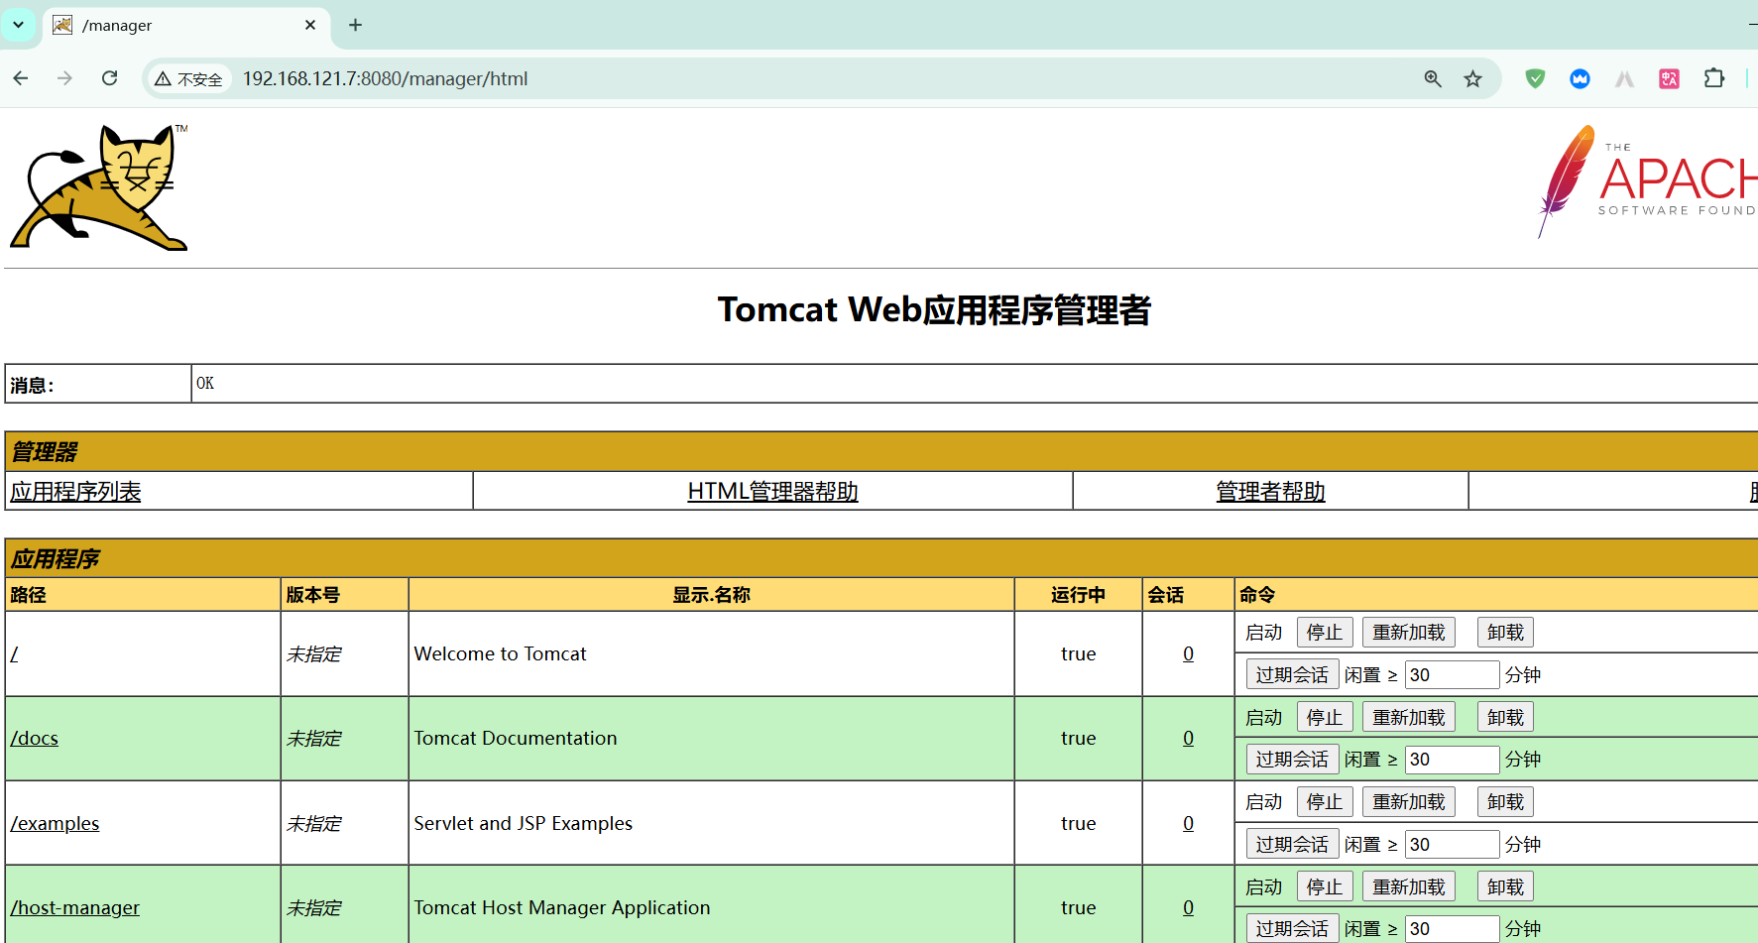
Task: Click the 显示.名称 column header
Action: coord(711,595)
